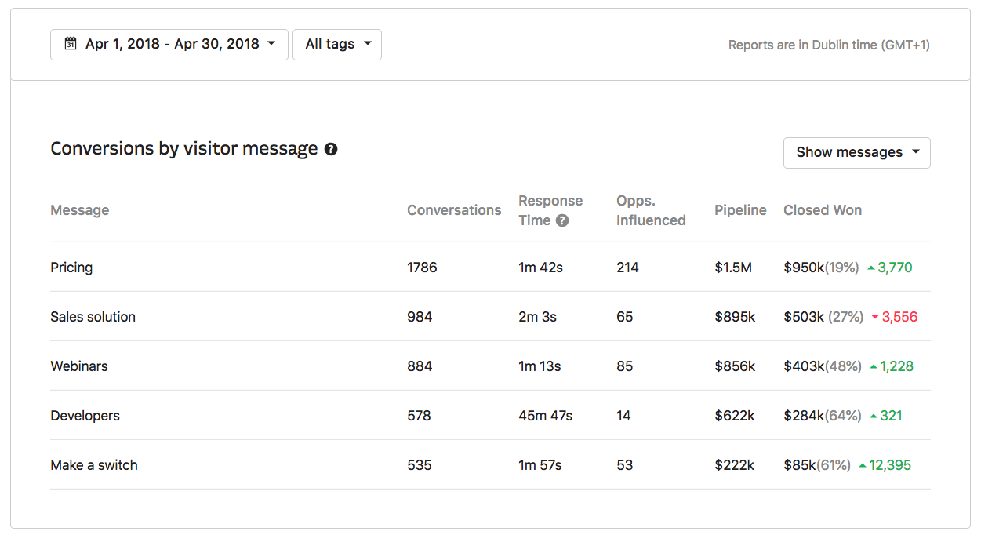
Task: Select the Opps. Influenced column header
Action: click(x=651, y=210)
